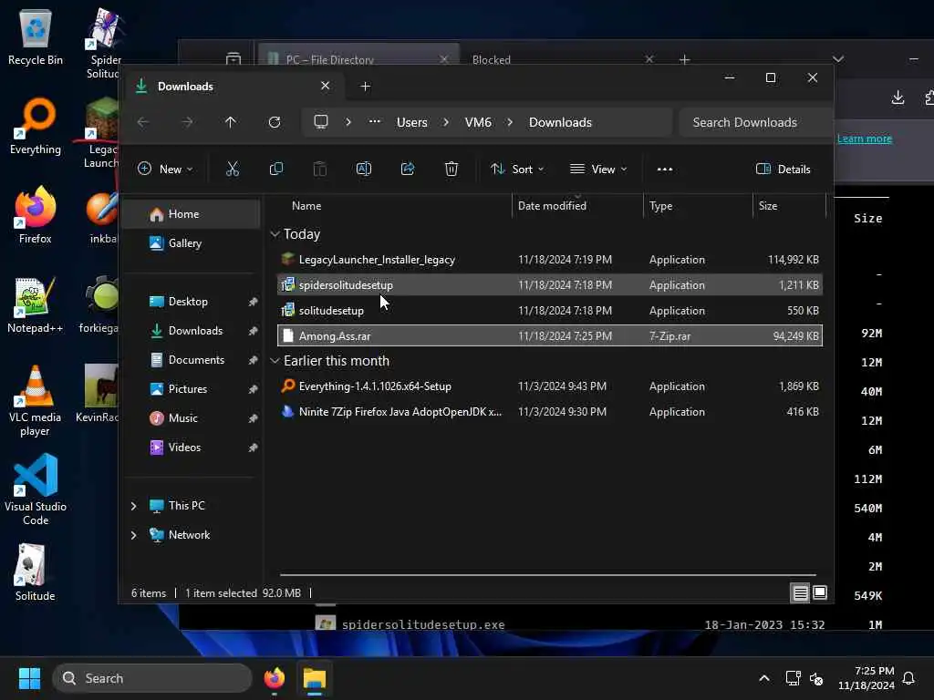This screenshot has height=700, width=934.
Task: Click the Delete trash icon in toolbar
Action: coord(451,169)
